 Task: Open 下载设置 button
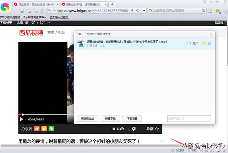click(x=132, y=119)
